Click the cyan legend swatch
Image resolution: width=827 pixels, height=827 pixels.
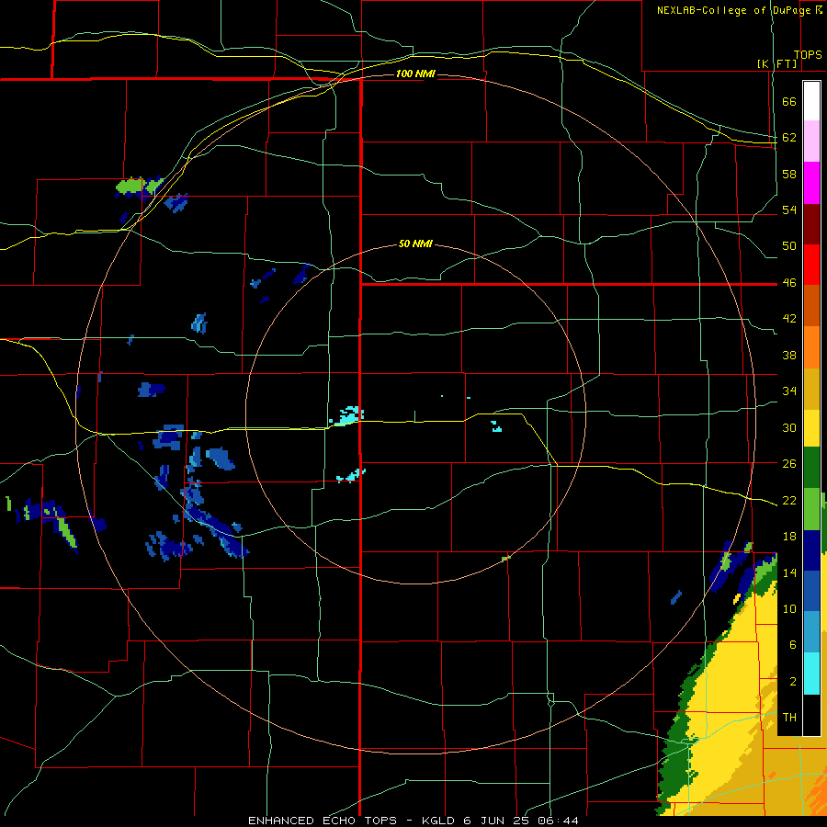(811, 674)
